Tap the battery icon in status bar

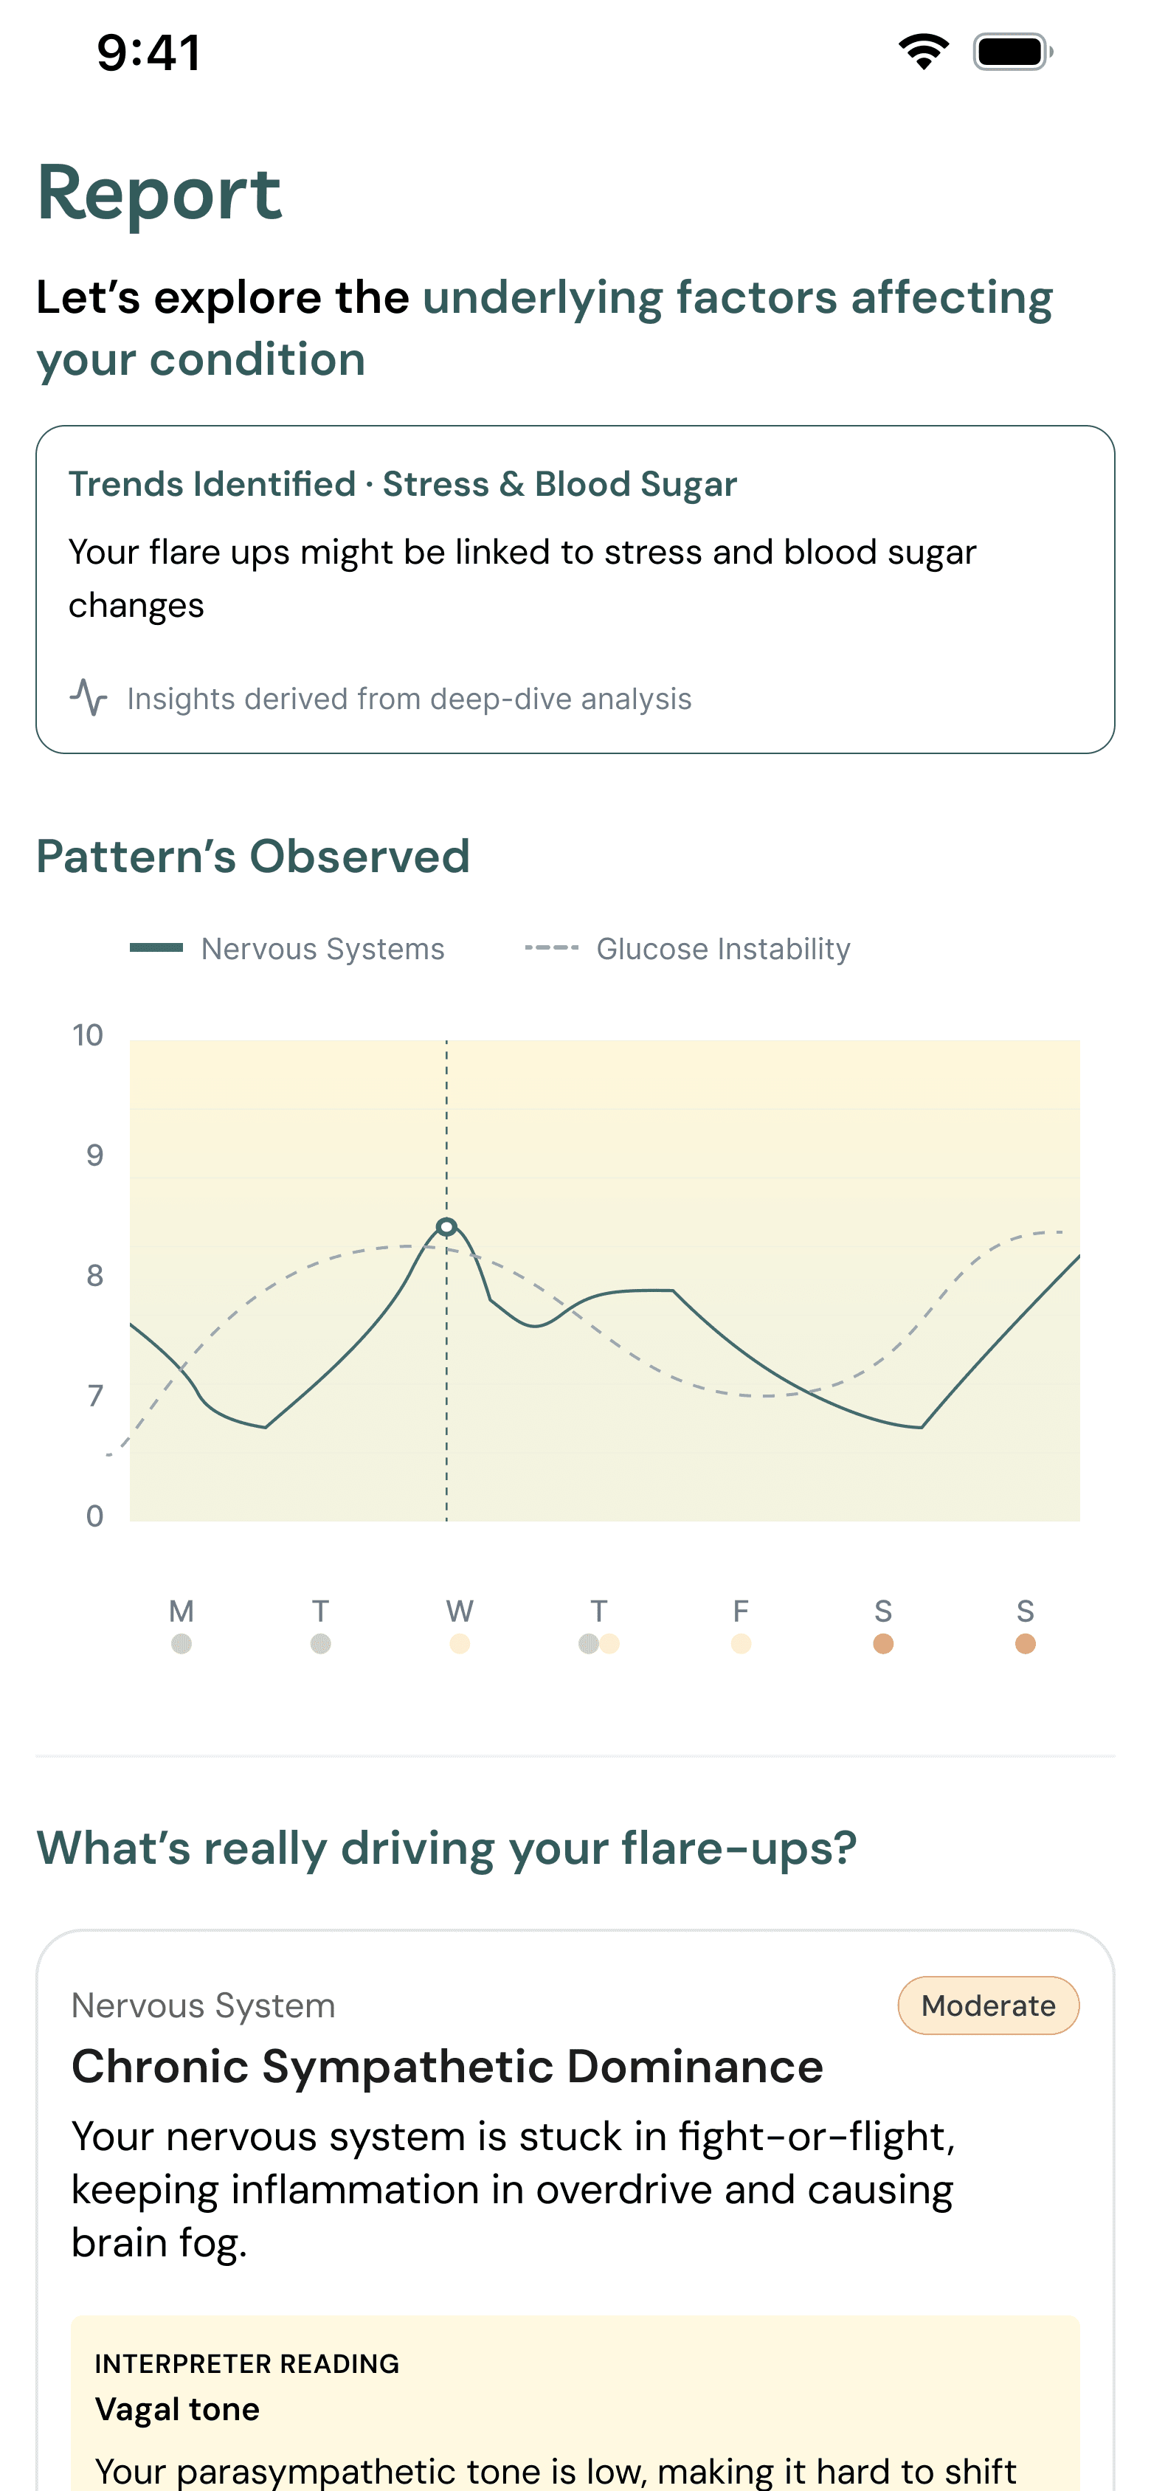coord(1012,51)
